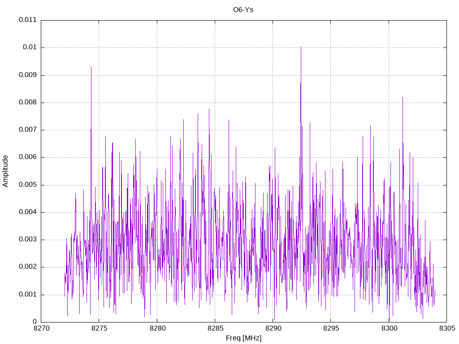The height and width of the screenshot is (344, 459).
Task: Click the 8295 x-axis tick label
Action: point(331,328)
